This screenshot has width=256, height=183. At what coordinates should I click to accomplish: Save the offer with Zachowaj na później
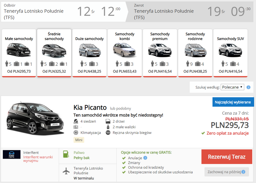pos(227,172)
